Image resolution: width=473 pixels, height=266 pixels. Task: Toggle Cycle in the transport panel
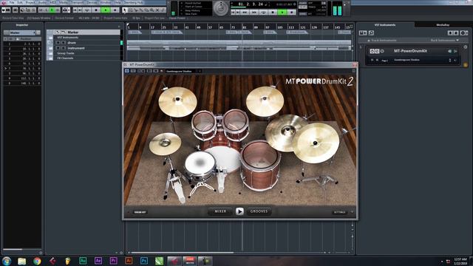263,13
